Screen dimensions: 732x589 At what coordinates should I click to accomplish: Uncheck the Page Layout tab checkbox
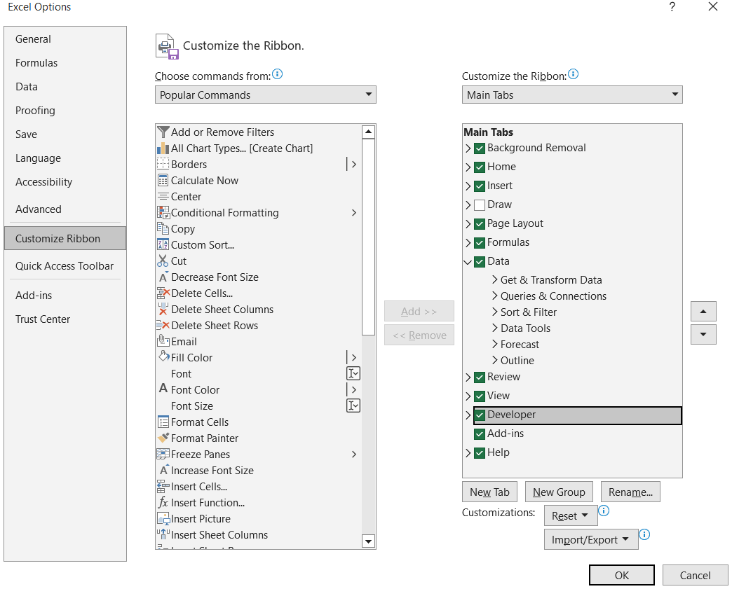pyautogui.click(x=480, y=224)
